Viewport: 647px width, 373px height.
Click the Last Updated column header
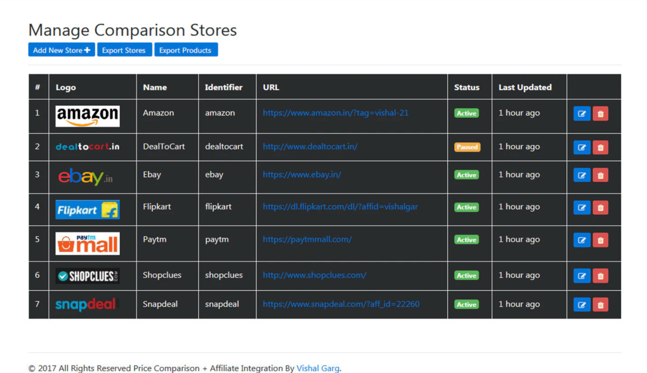click(x=525, y=87)
